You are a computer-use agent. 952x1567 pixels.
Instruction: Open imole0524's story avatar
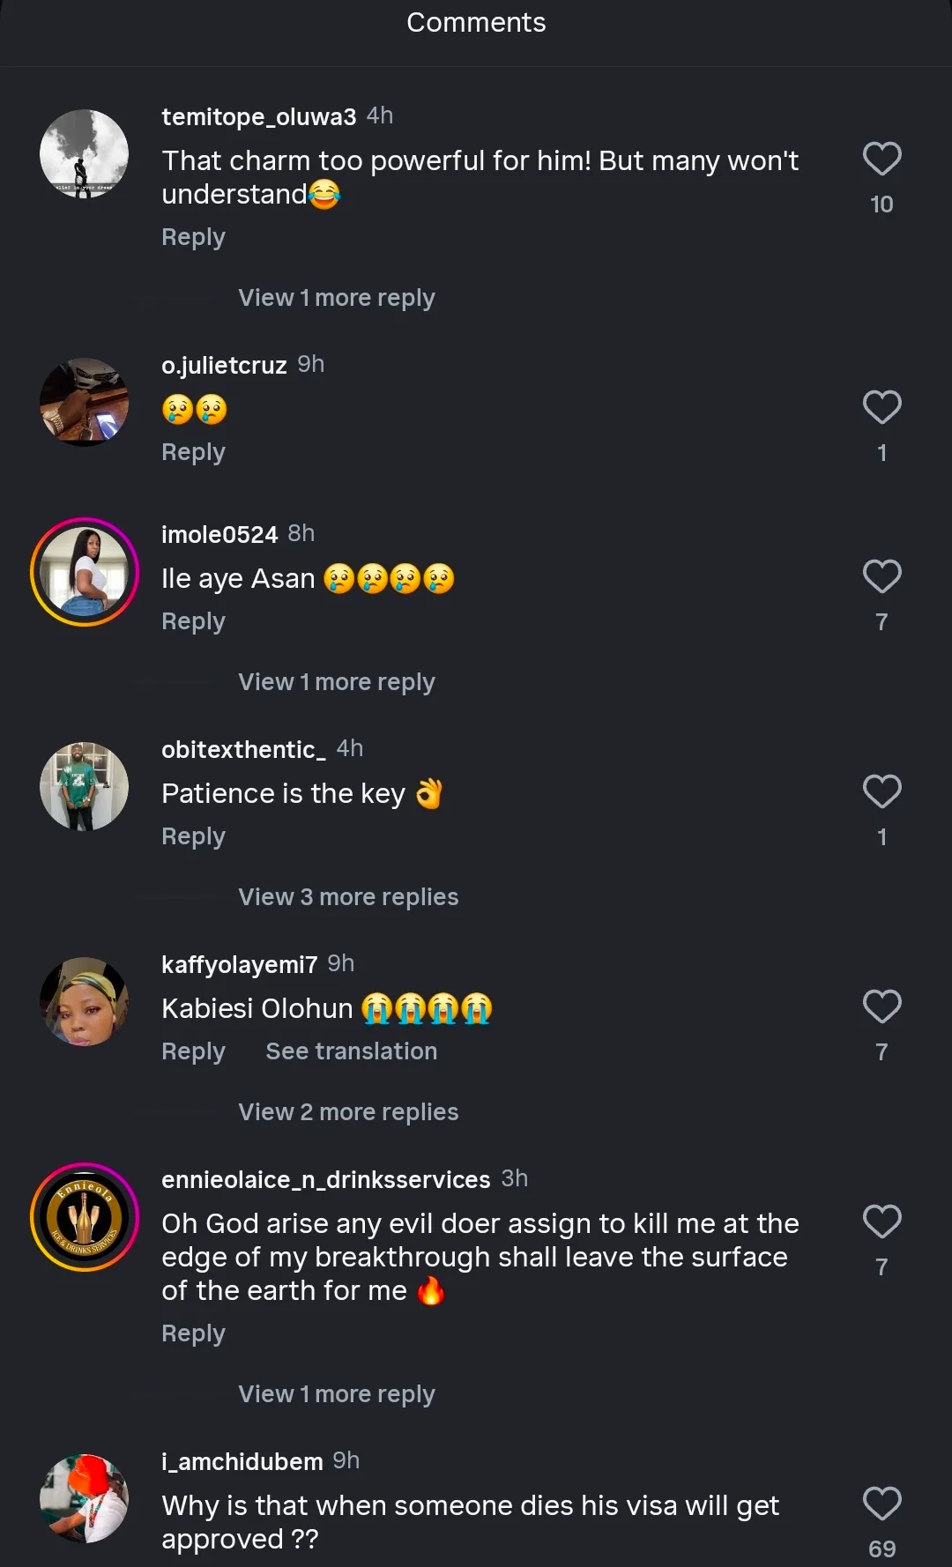(85, 572)
